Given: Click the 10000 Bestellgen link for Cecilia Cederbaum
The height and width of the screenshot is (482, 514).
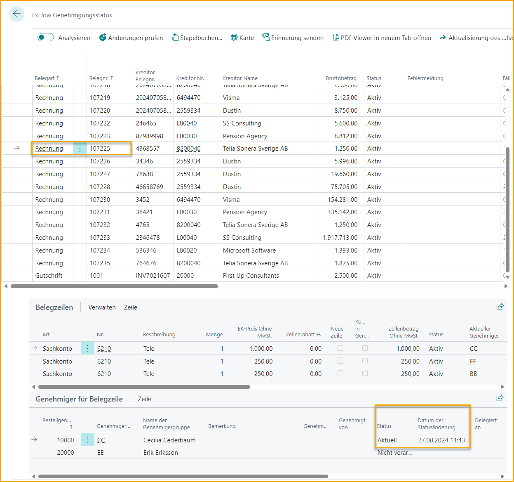Looking at the screenshot, I should click(65, 440).
